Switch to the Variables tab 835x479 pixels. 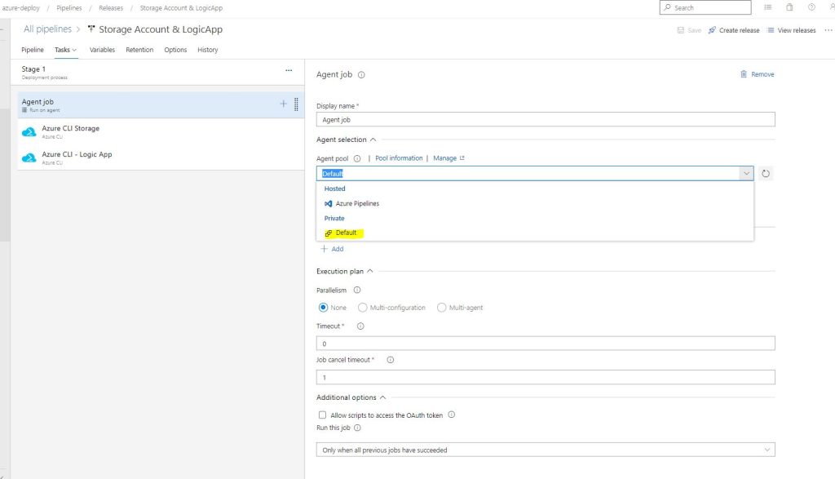click(x=102, y=50)
